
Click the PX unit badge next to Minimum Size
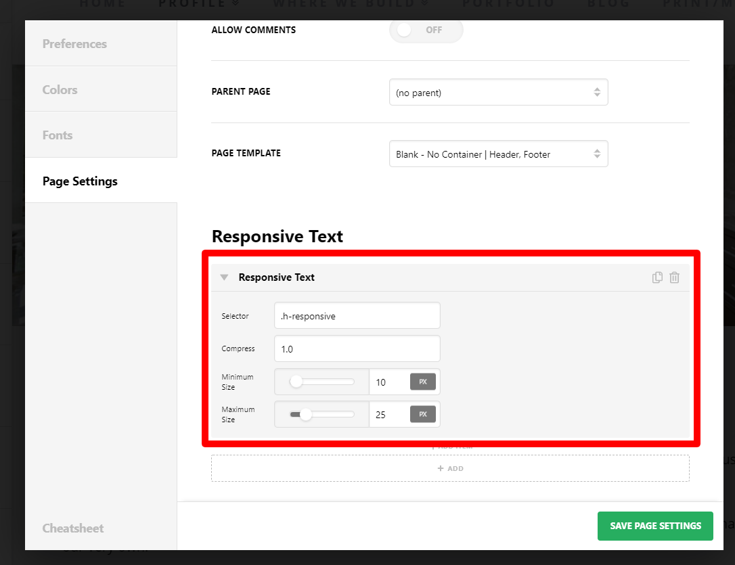[423, 382]
